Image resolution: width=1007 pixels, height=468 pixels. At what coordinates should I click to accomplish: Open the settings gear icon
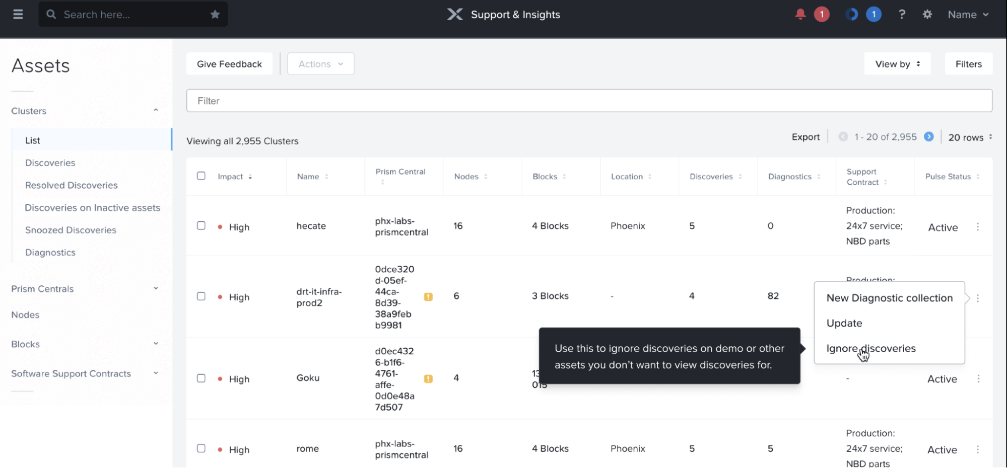927,15
